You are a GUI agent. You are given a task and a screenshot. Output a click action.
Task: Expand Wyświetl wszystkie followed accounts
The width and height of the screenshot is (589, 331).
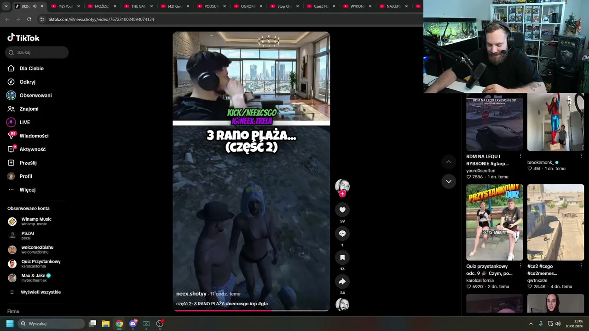[35, 292]
